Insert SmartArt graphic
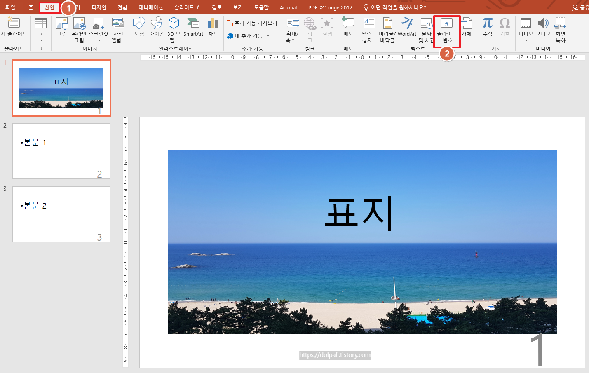 click(193, 27)
